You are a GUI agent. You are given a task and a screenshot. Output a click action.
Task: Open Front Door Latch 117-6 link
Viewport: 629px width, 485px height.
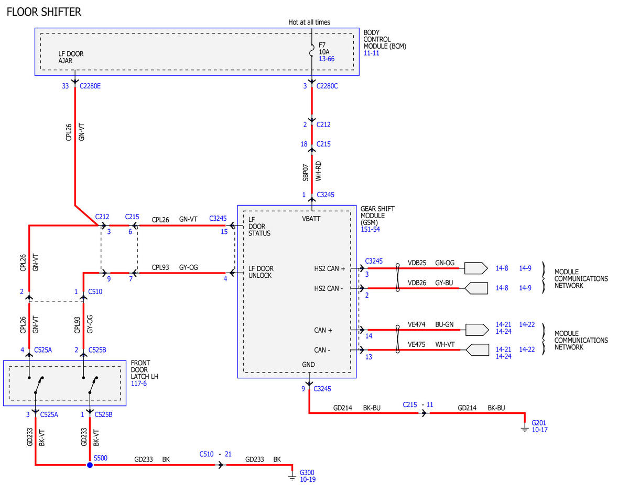pyautogui.click(x=139, y=384)
